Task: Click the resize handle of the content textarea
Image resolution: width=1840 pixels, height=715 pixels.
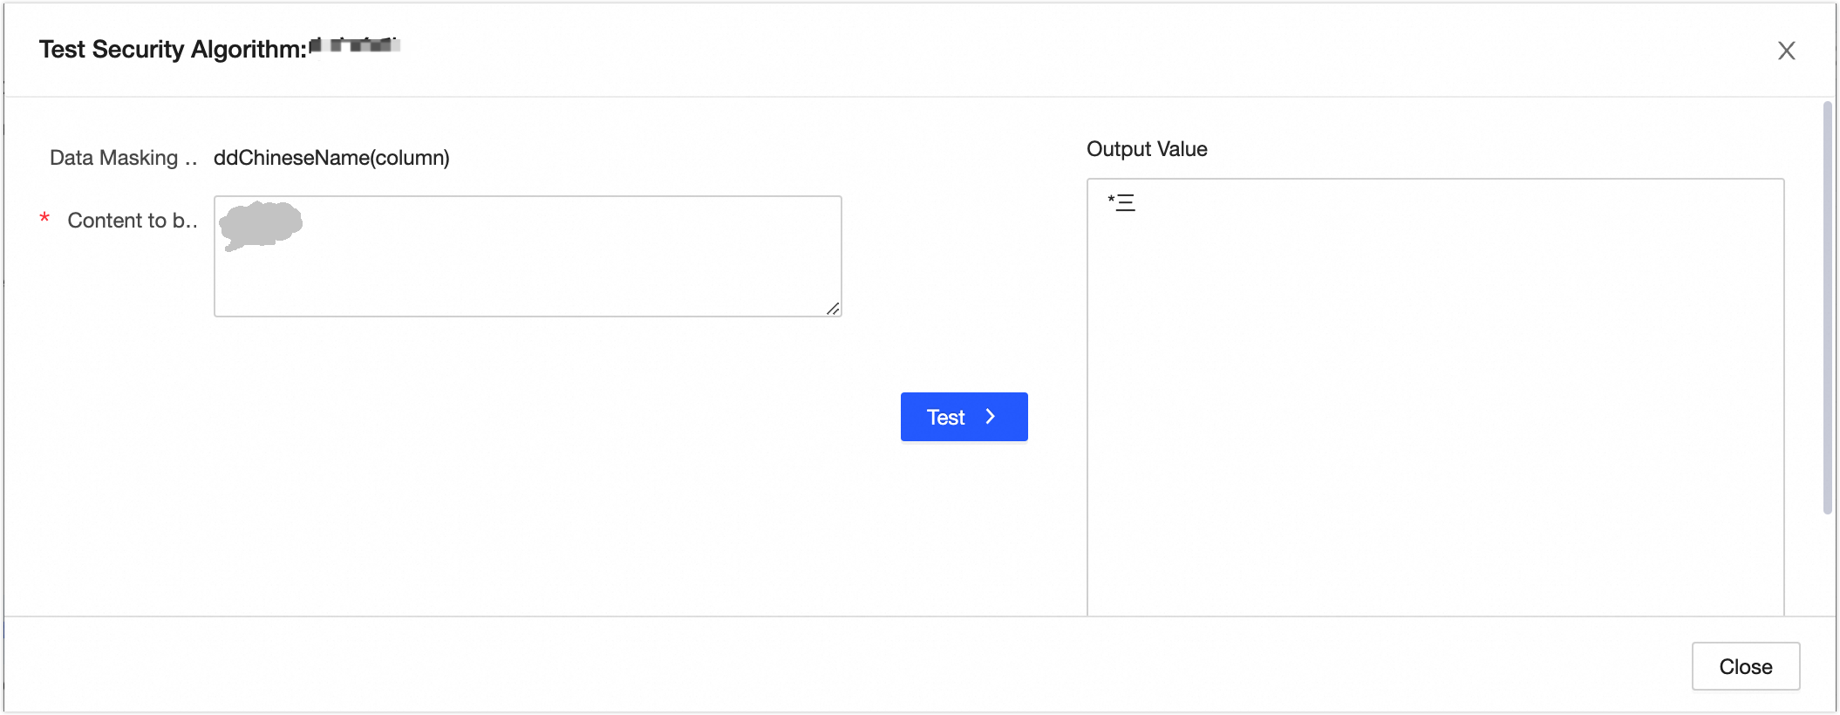Action: point(833,309)
